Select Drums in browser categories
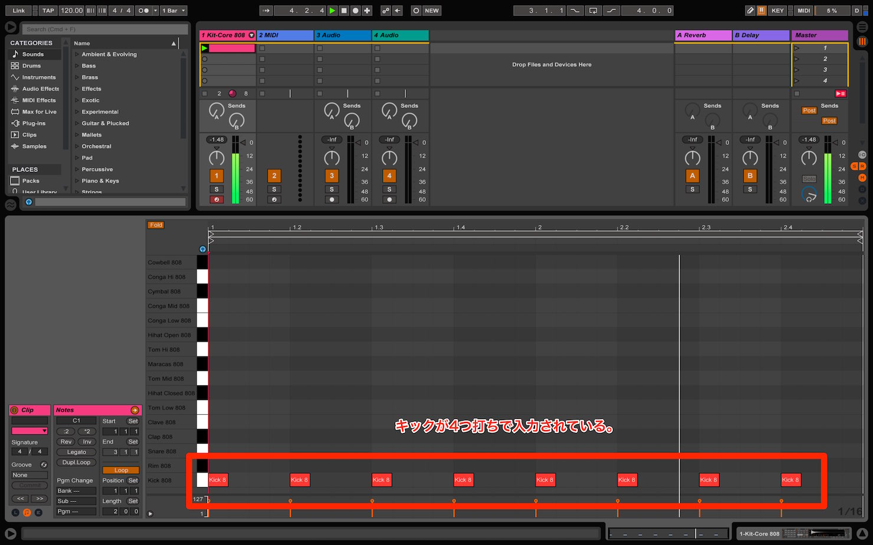 tap(31, 66)
